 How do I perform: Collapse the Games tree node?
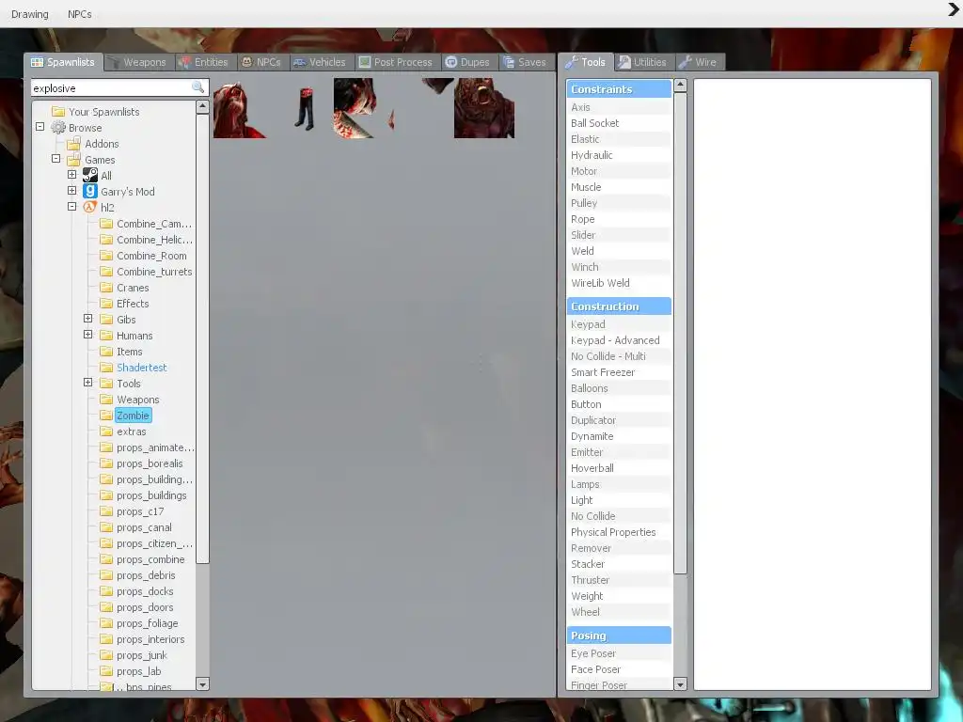pyautogui.click(x=55, y=159)
